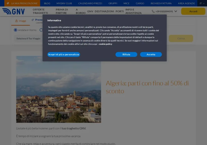Click the phone icon beside +39 0102094591

(x=153, y=12)
